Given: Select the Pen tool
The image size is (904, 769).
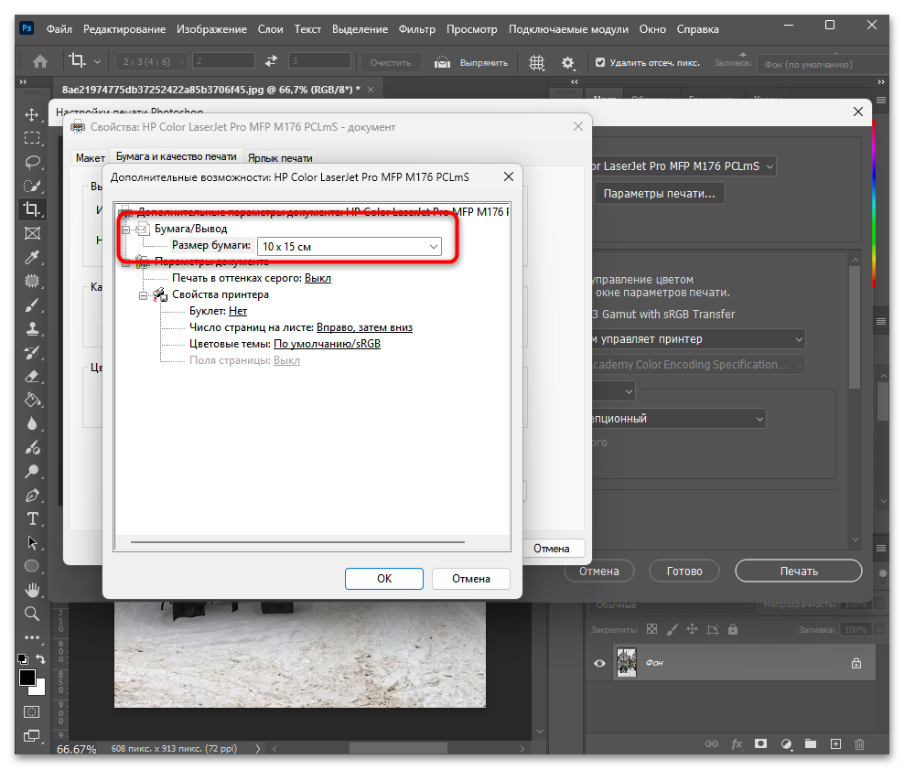Looking at the screenshot, I should click(x=32, y=496).
